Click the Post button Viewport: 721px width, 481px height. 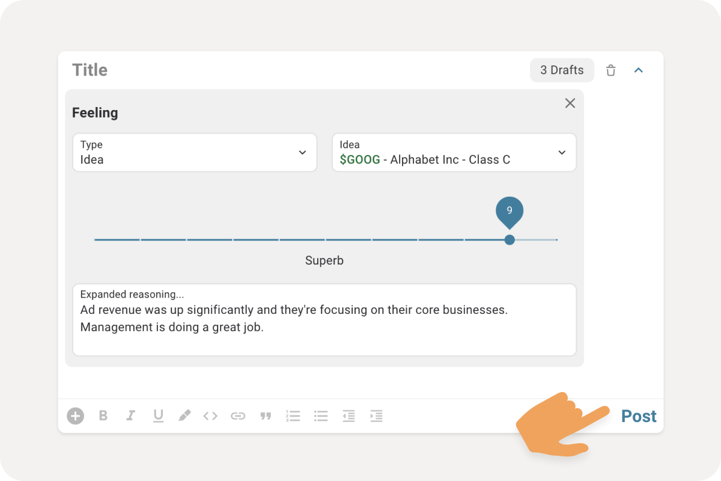639,416
